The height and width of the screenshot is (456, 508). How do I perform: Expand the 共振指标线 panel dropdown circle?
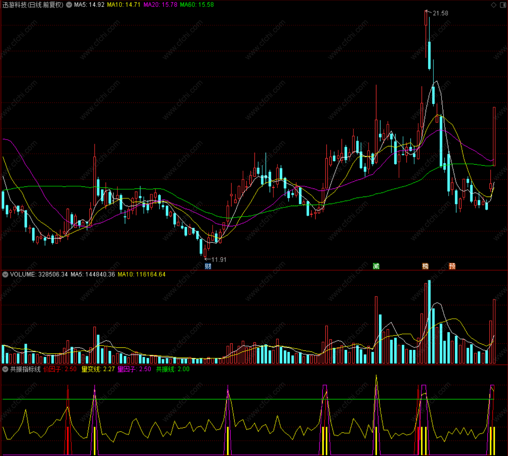tap(5, 369)
